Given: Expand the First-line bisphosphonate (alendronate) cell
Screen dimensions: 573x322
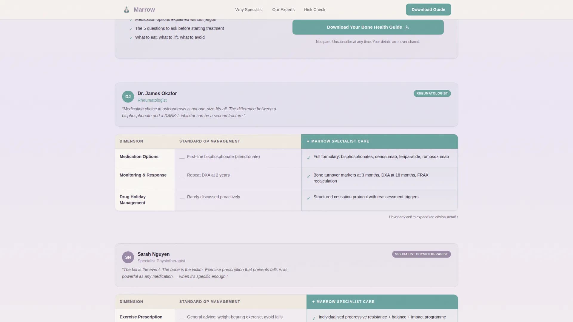Looking at the screenshot, I should 223,157.
